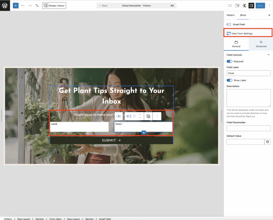Open the document overview list view
Screen dimensions: 273x220
point(37,6)
